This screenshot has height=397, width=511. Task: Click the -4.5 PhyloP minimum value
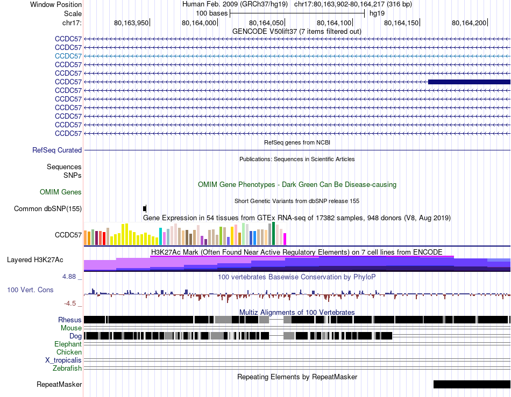pyautogui.click(x=70, y=304)
